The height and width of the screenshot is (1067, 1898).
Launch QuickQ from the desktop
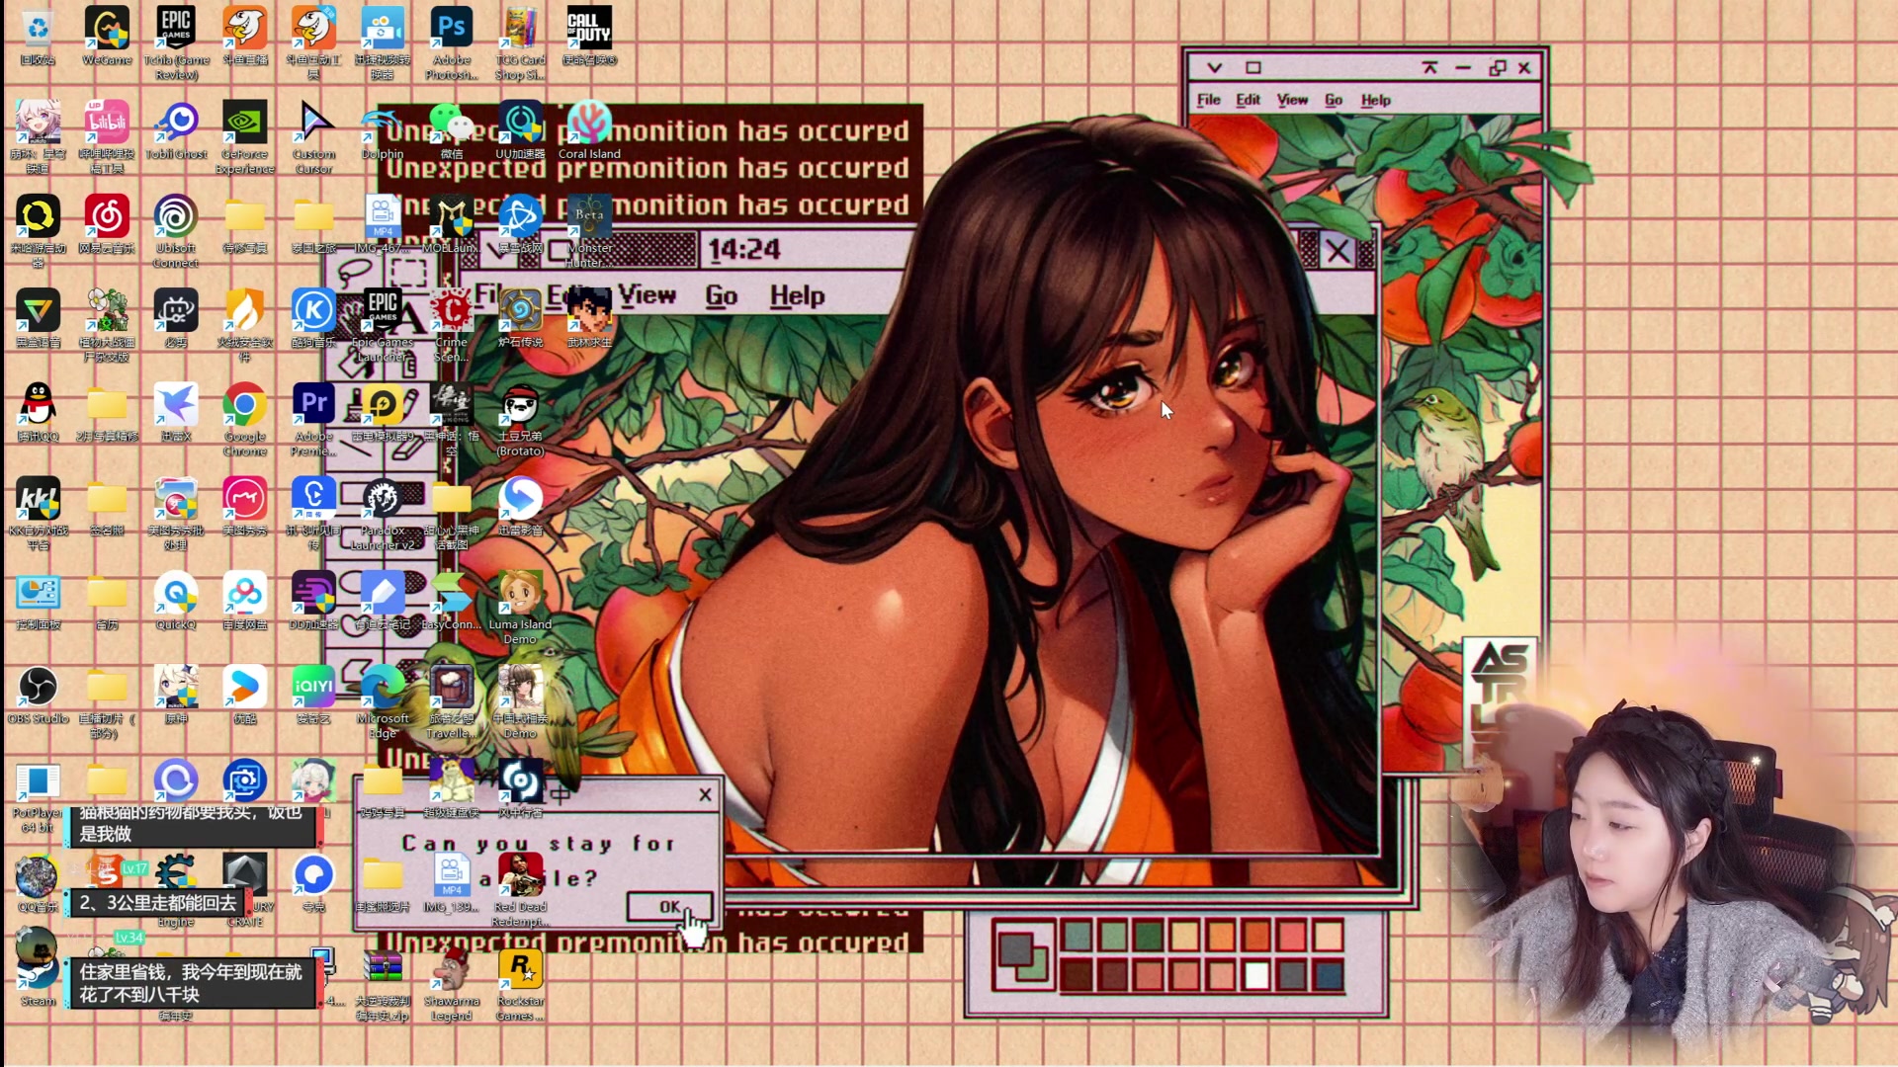176,601
